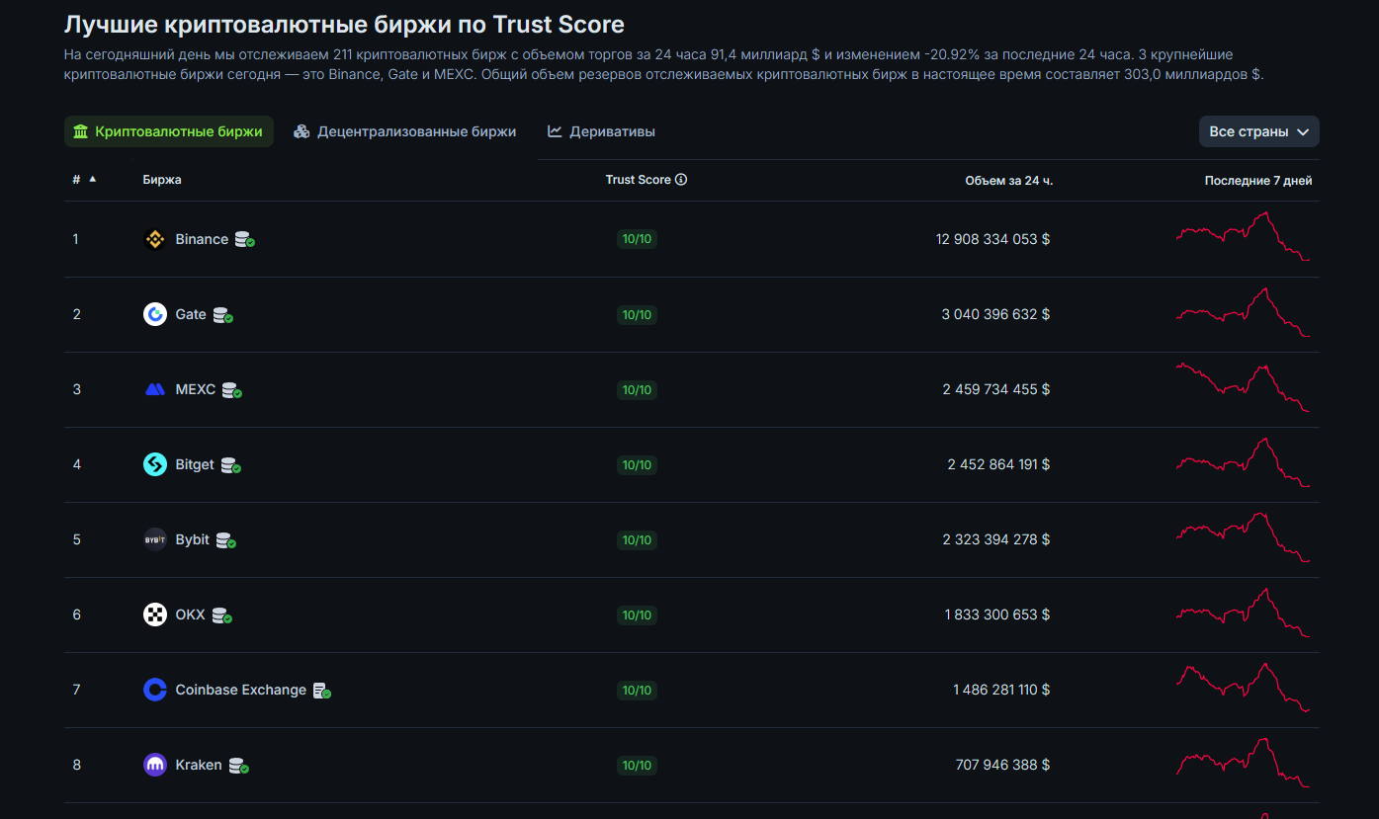Screen dimensions: 1379x819
Task: Click the reserves coin icon beside MEXC
Action: click(232, 390)
